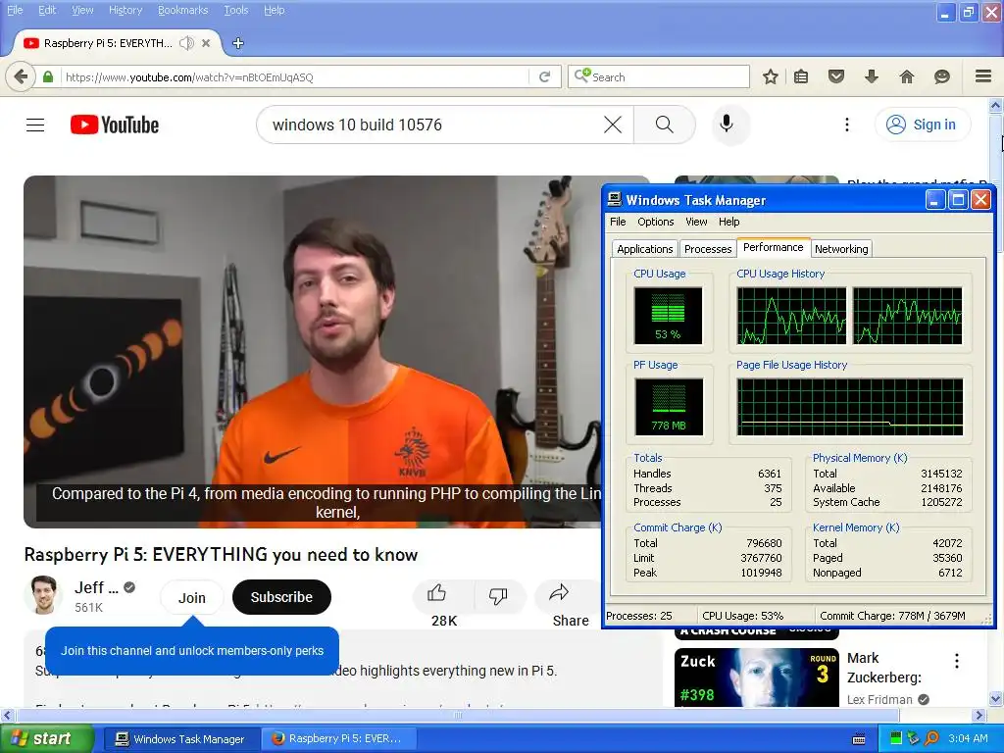Screen dimensions: 1004x753
Task: Open Task Manager Options menu
Action: pyautogui.click(x=655, y=222)
